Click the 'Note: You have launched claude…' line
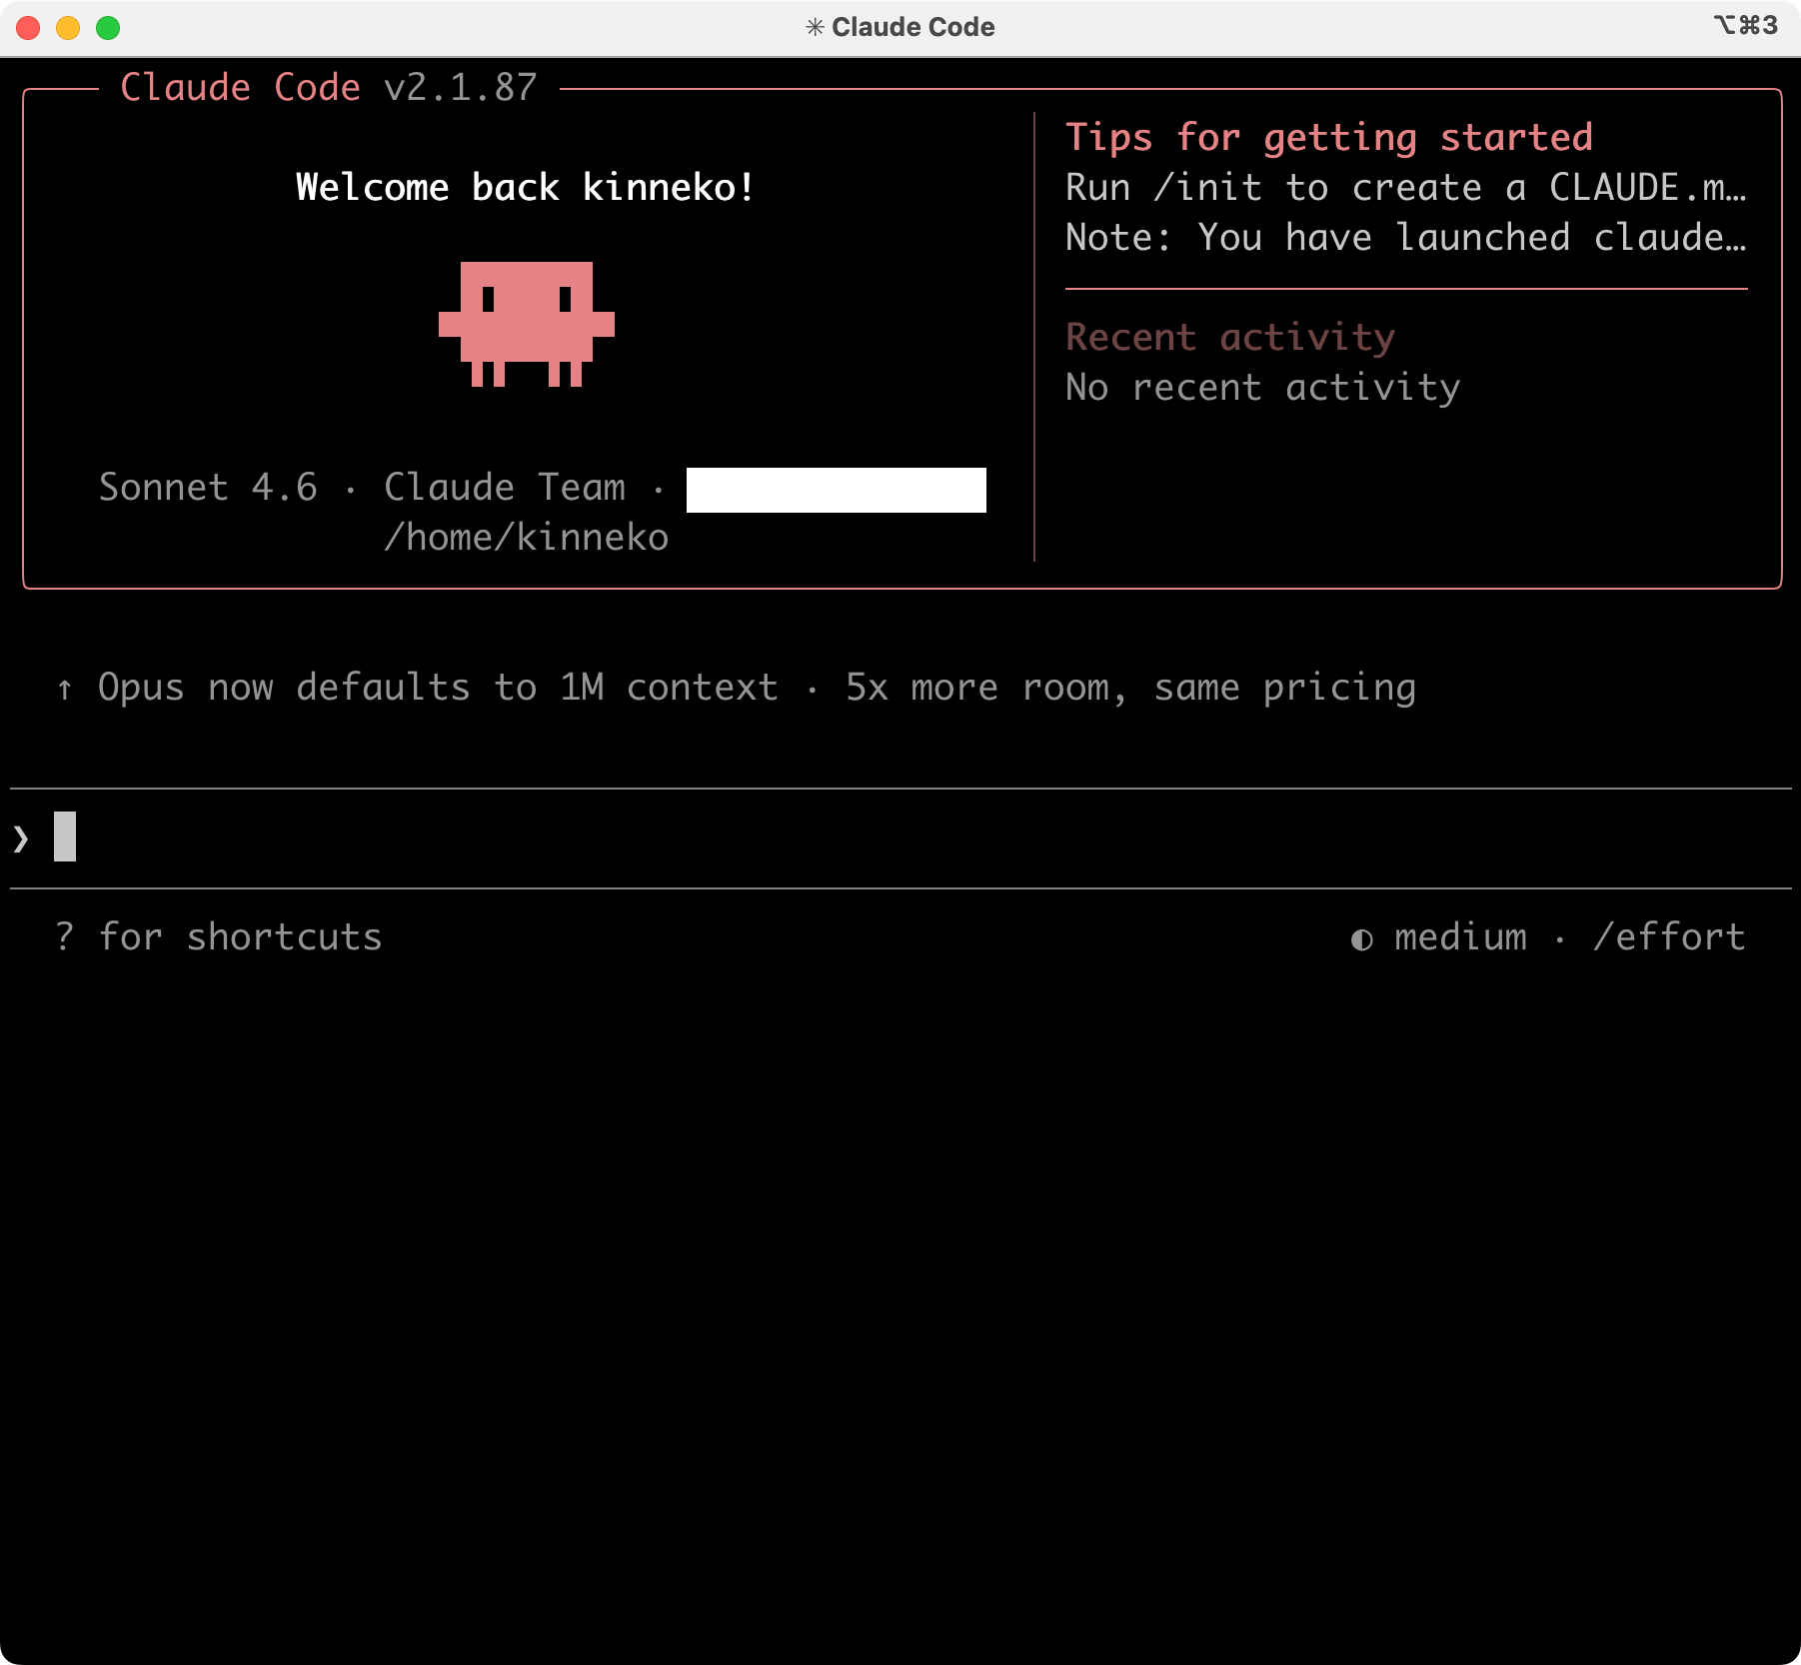Screen dimensions: 1801x1665 pos(1406,238)
